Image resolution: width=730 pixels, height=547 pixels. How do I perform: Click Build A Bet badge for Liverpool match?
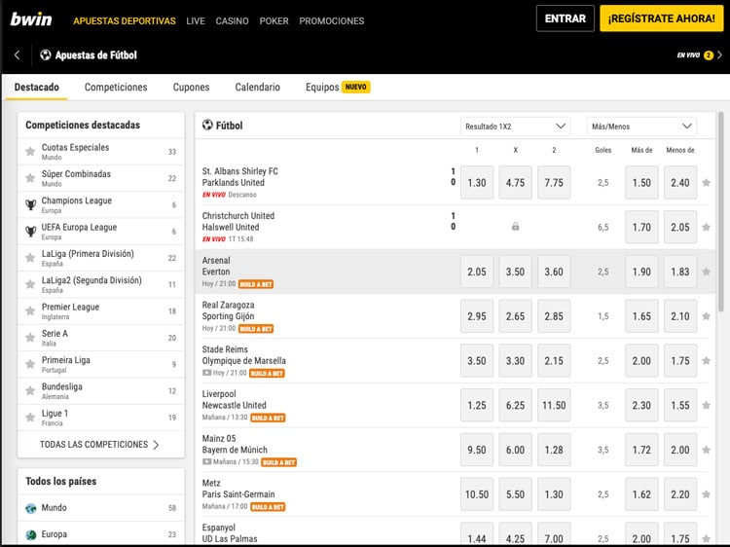[x=268, y=418]
